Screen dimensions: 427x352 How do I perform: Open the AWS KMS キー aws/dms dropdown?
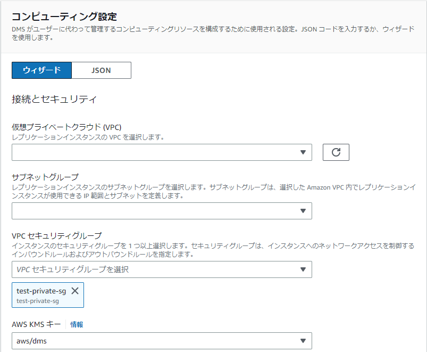tap(162, 341)
